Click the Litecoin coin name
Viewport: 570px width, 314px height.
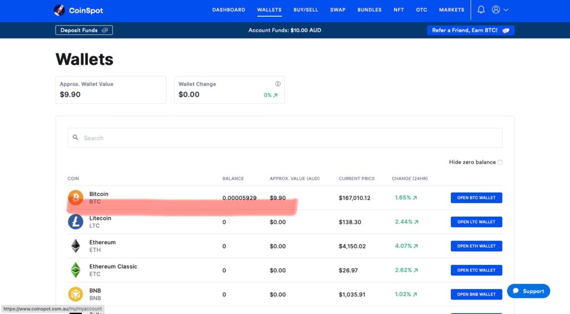100,218
